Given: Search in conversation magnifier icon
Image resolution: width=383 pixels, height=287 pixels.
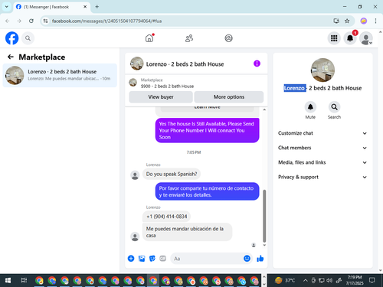Looking at the screenshot, I should 334,107.
